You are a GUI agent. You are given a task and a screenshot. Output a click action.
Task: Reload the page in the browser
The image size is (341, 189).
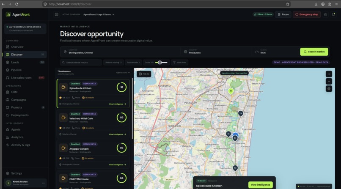coord(17,4)
